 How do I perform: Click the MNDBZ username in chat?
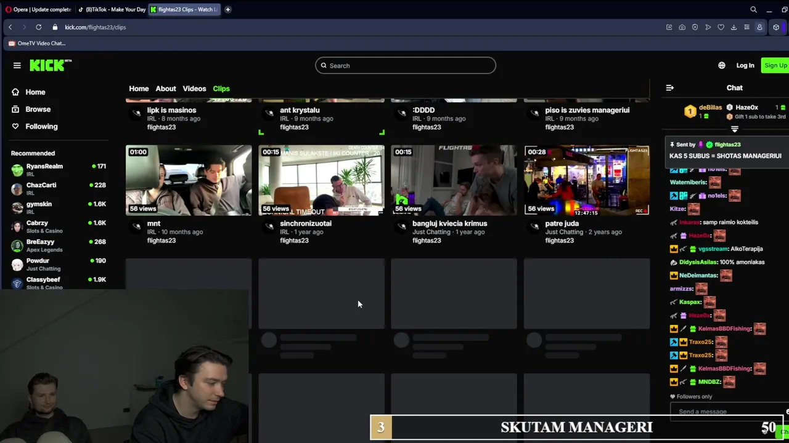coord(709,381)
